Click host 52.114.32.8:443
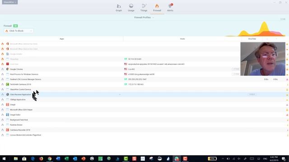This screenshot has height=162, width=289. coord(135,59)
